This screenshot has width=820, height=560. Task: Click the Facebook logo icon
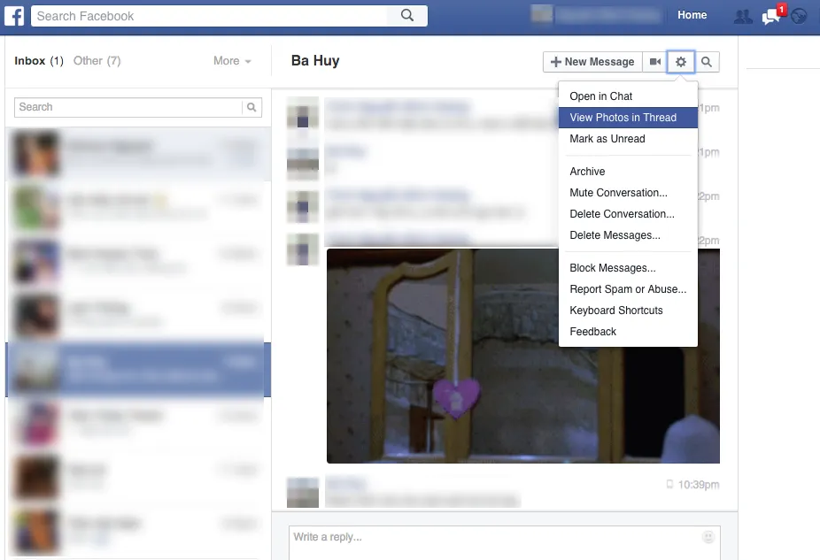[16, 16]
